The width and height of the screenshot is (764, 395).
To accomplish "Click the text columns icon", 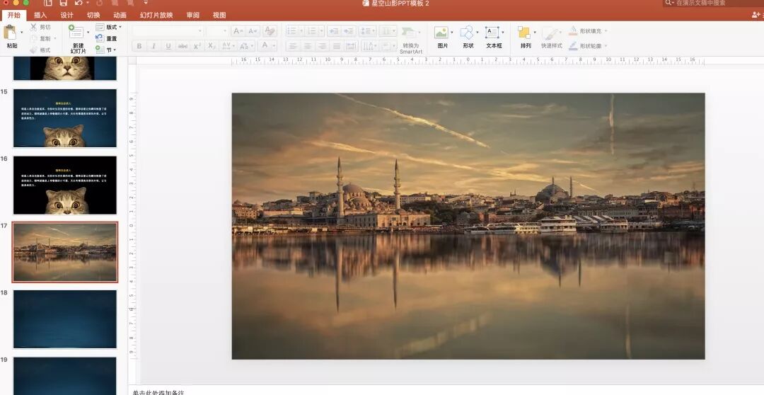I will [386, 30].
